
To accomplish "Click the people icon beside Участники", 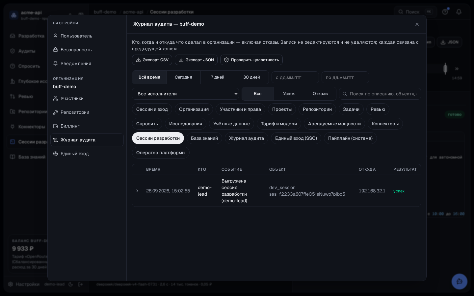I will 56,98.
